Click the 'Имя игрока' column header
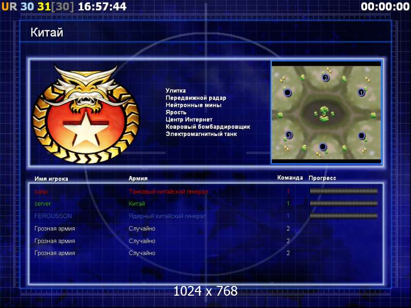Image resolution: width=411 pixels, height=308 pixels. (x=51, y=179)
